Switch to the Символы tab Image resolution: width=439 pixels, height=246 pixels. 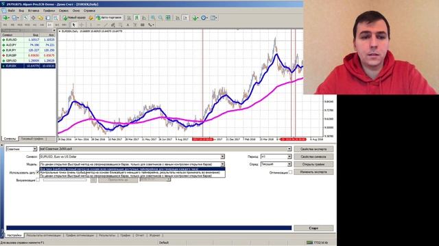point(10,139)
